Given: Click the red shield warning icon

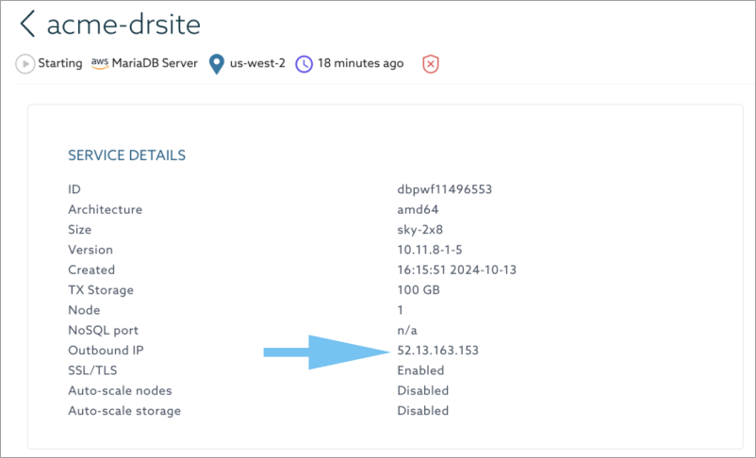Looking at the screenshot, I should tap(430, 64).
